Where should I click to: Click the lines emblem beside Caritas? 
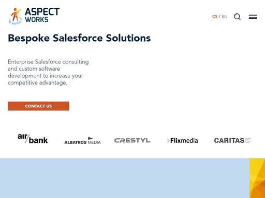[x=248, y=140]
